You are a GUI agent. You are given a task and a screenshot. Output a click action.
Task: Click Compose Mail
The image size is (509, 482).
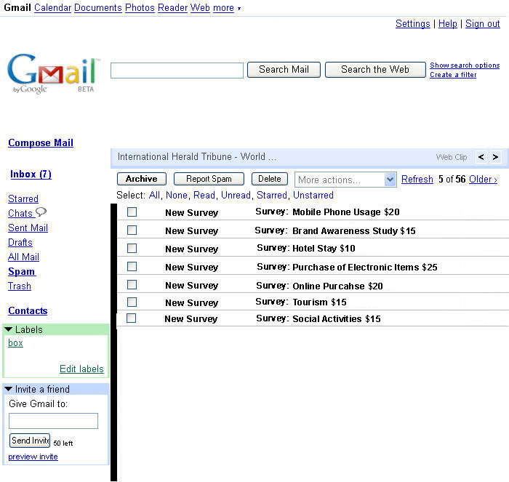pyautogui.click(x=41, y=142)
